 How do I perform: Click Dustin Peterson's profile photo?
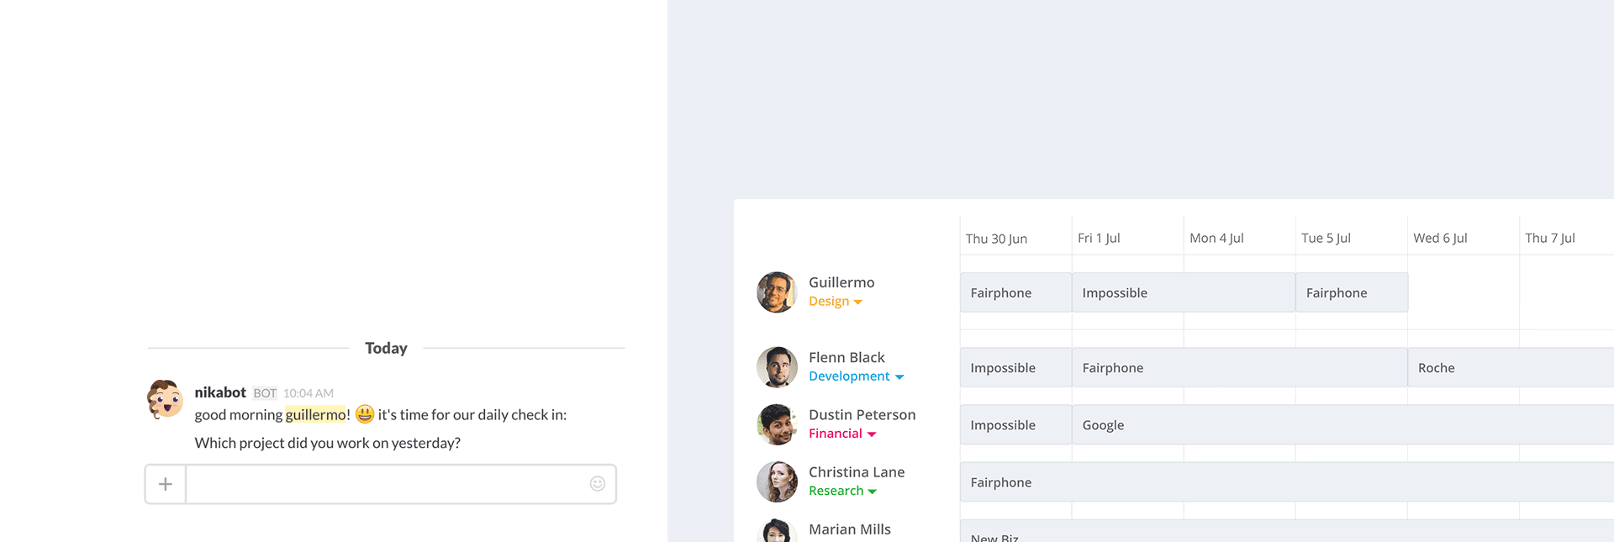coord(777,424)
